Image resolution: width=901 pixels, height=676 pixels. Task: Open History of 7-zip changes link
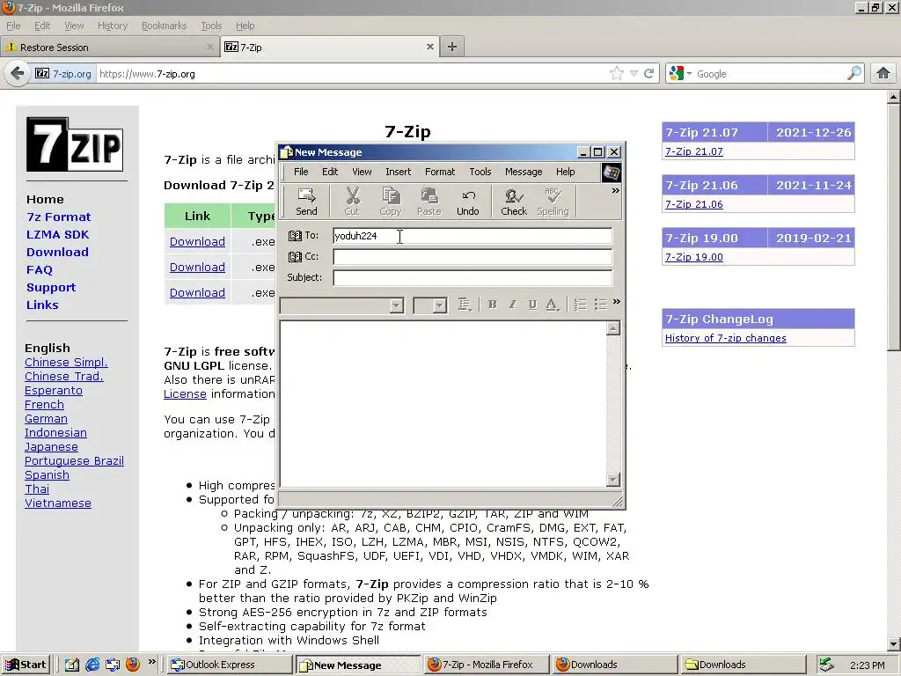[x=725, y=338]
